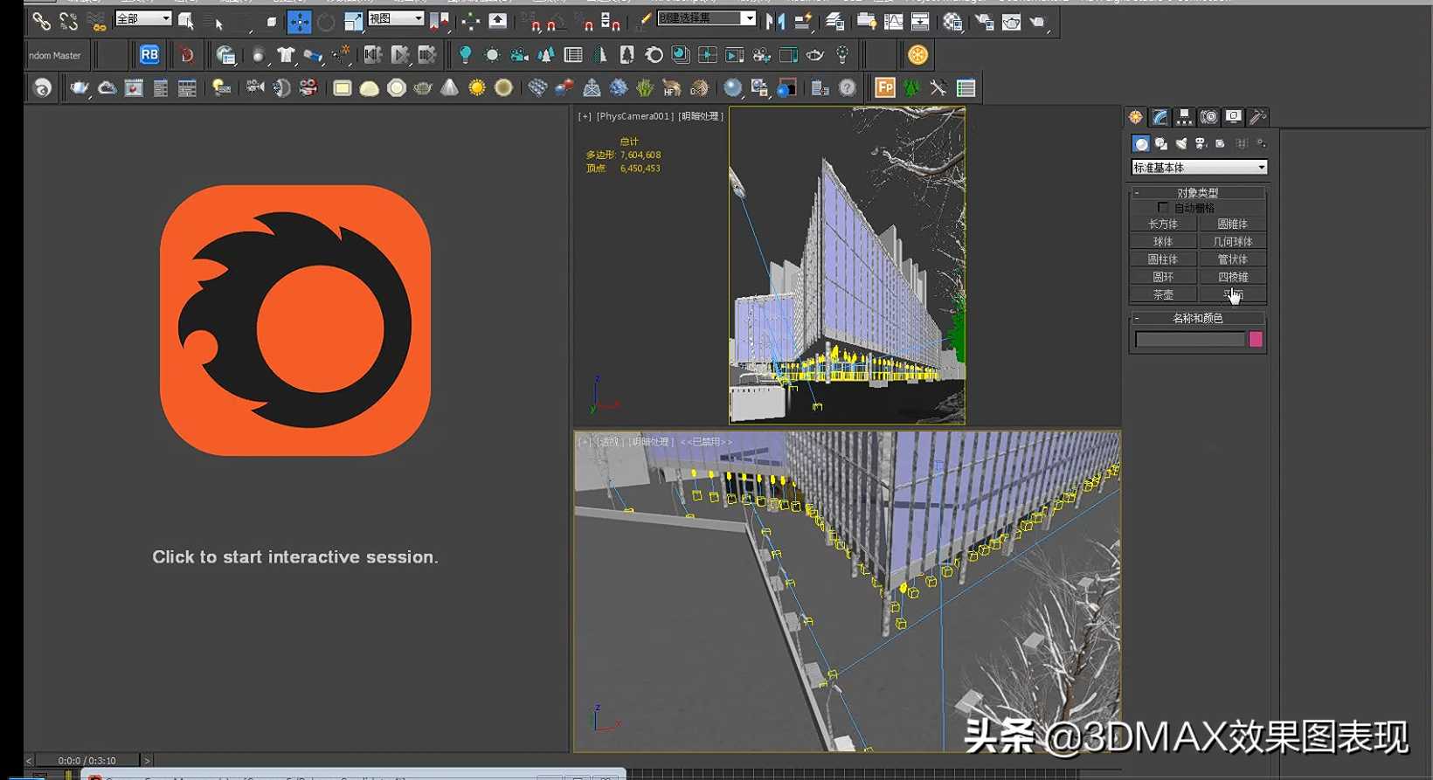This screenshot has width=1433, height=780.
Task: Open the 创建选择集 named selection dropdown
Action: click(706, 18)
